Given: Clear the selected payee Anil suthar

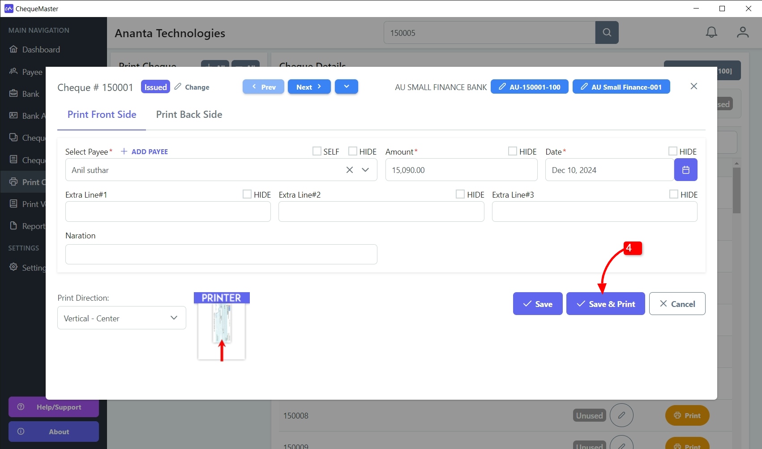Looking at the screenshot, I should click(350, 170).
